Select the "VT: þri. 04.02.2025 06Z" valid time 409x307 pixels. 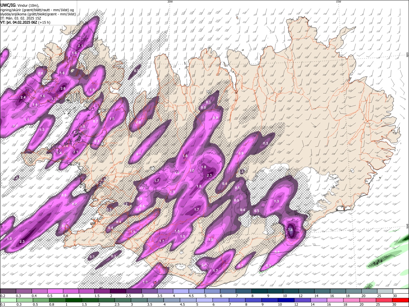pyautogui.click(x=19, y=22)
